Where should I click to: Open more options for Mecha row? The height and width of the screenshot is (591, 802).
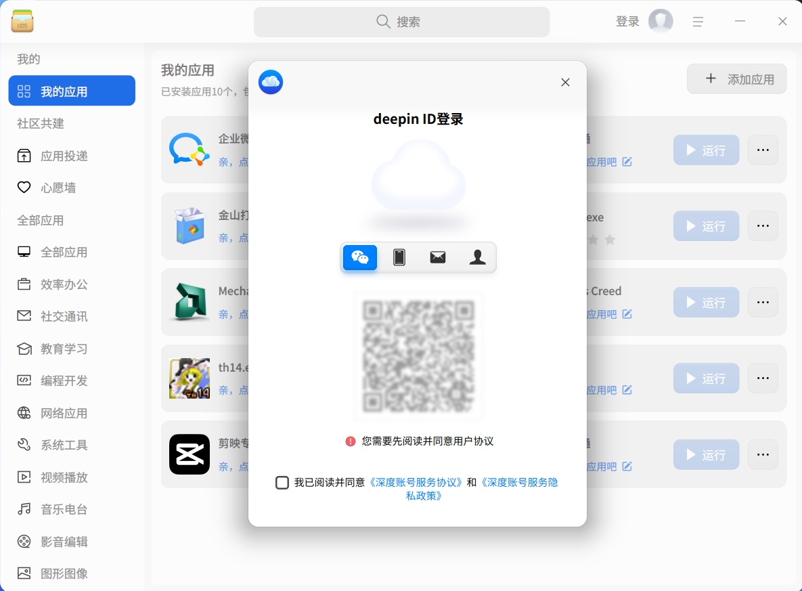(763, 302)
